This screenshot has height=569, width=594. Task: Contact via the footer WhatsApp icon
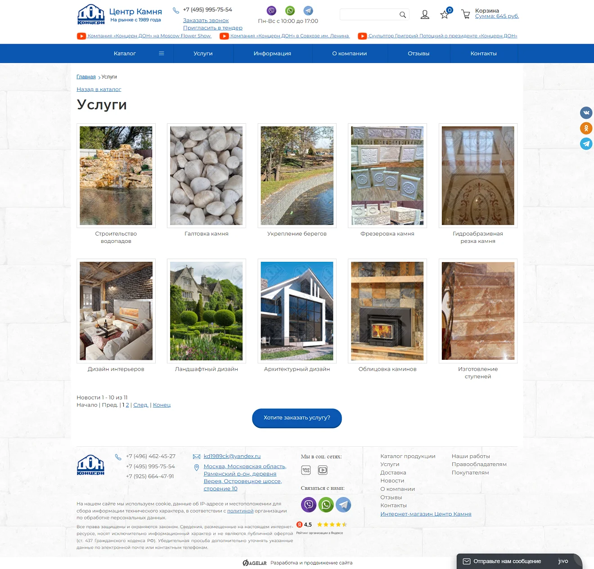tap(326, 505)
